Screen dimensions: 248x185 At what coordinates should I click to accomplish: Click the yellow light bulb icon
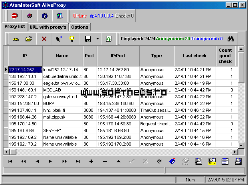pos(72,39)
